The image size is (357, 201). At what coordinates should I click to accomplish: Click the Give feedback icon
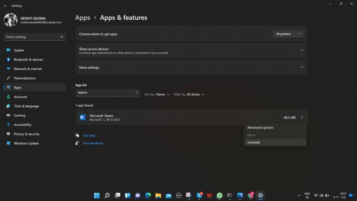[77, 143]
